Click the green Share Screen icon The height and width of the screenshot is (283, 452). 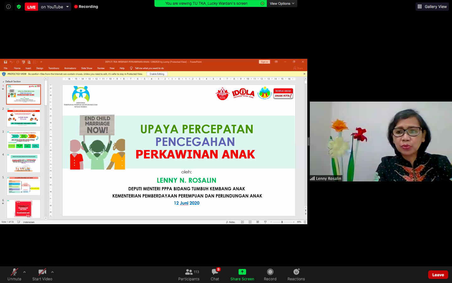[x=242, y=272]
